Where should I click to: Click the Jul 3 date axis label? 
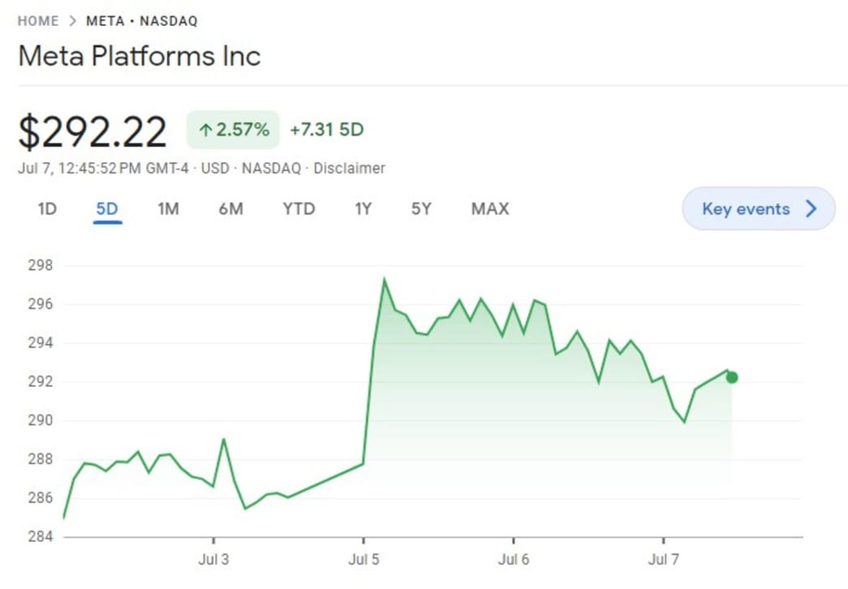[214, 561]
